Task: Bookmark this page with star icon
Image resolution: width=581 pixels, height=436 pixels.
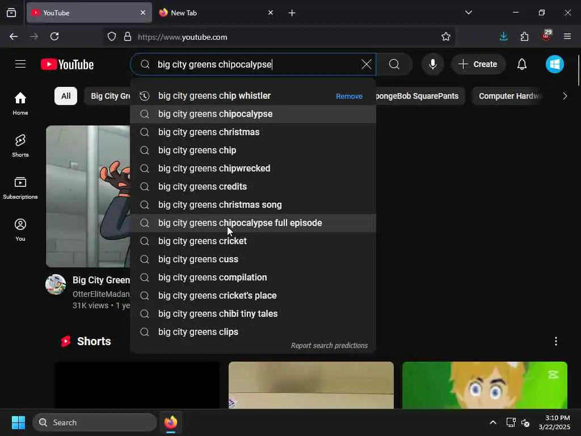Action: [446, 36]
